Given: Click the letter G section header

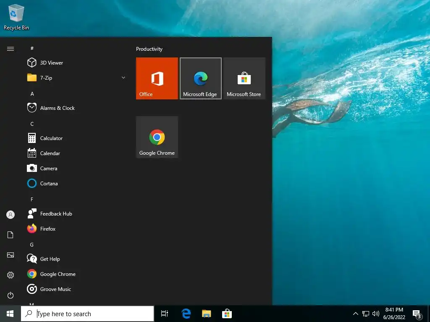Looking at the screenshot, I should point(32,244).
